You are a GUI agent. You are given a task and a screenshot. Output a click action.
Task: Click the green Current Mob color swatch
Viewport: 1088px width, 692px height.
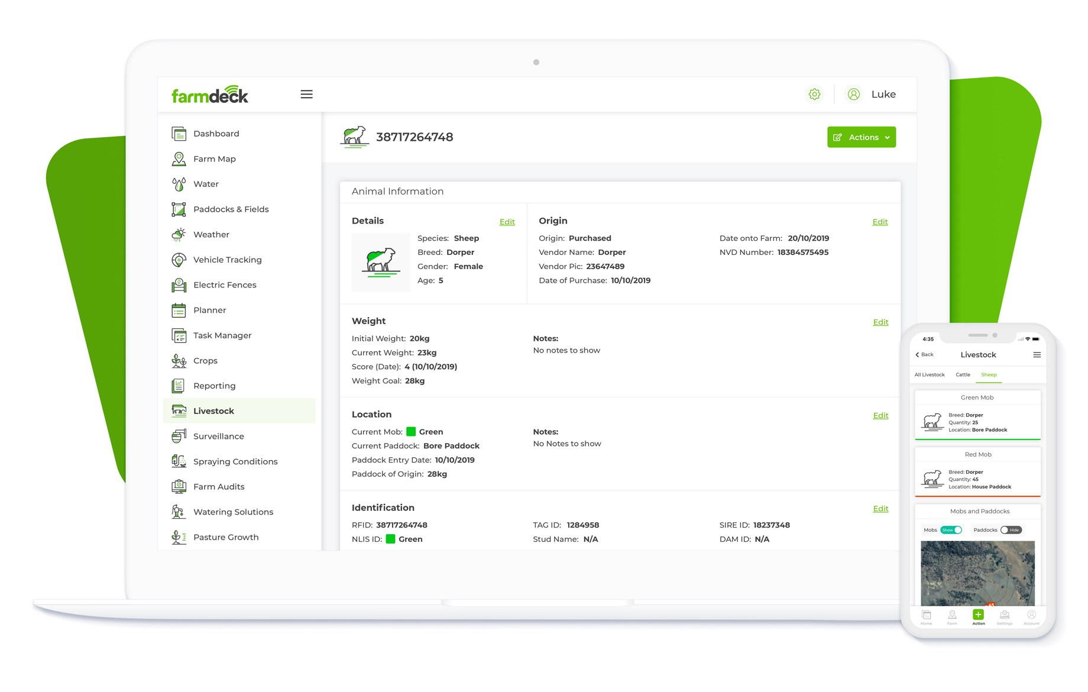tap(410, 431)
